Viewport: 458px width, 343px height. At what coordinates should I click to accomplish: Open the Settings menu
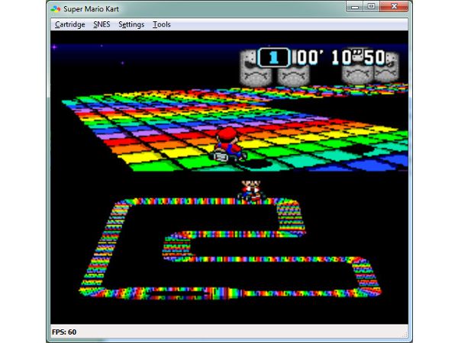(131, 24)
